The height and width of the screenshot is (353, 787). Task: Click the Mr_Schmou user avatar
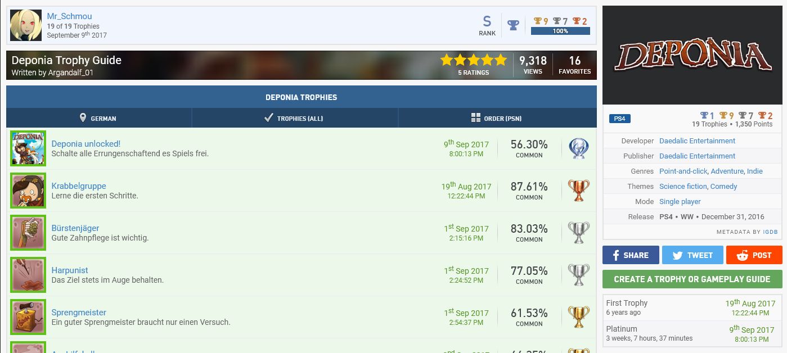[26, 25]
